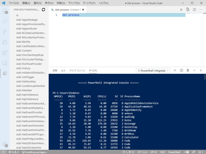Switch to the 問題 panel tab
This screenshot has height=154, width=206.
pyautogui.click(x=55, y=71)
